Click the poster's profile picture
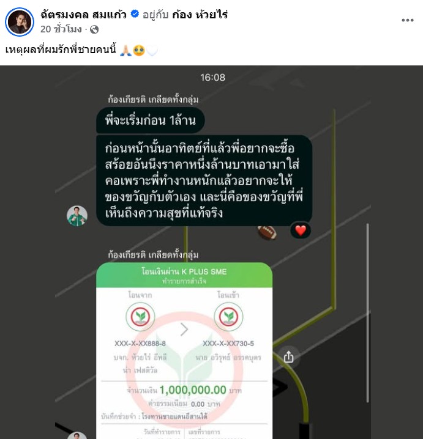This screenshot has width=423, height=439. pyautogui.click(x=20, y=22)
